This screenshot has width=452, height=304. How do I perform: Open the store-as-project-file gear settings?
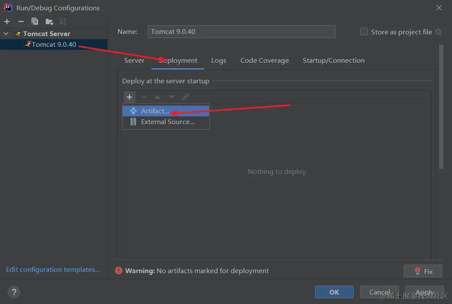(438, 32)
